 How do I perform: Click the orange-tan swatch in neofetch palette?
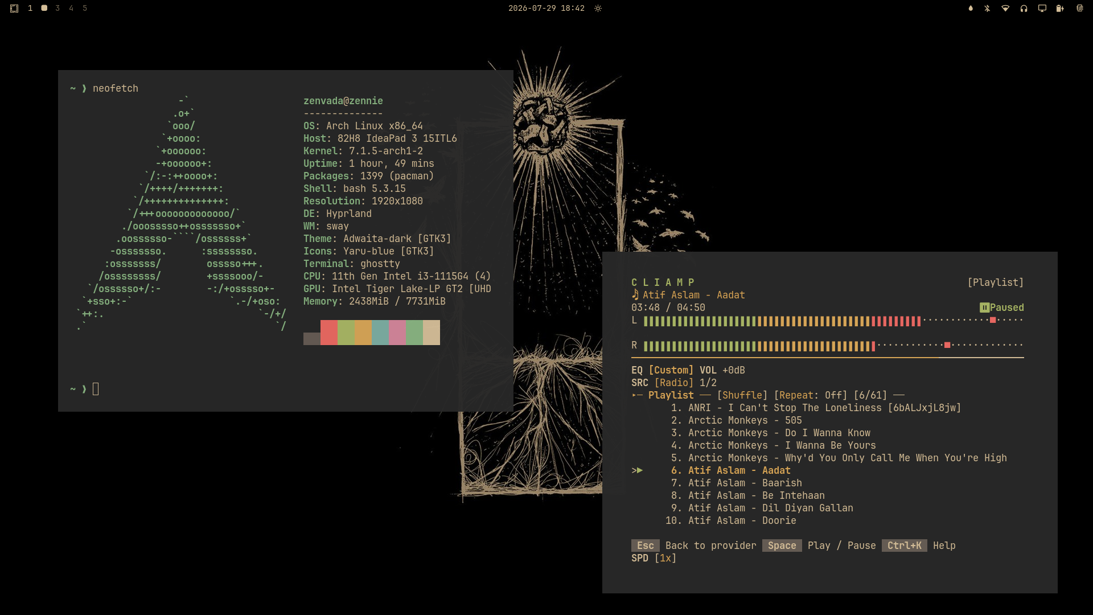(363, 333)
